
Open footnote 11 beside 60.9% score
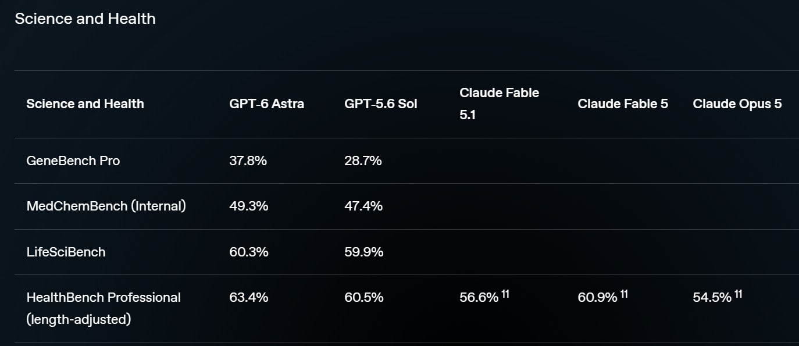point(624,294)
